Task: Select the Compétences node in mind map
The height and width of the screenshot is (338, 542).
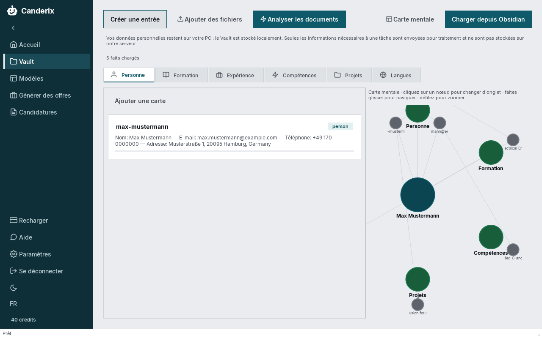Action: tap(491, 237)
